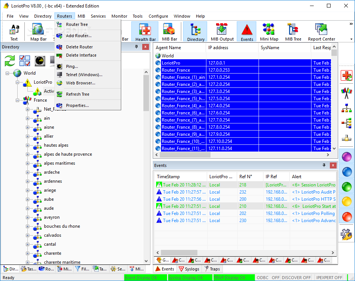This screenshot has width=355, height=281.
Task: Click the flags icon in right sidebar
Action: click(346, 93)
